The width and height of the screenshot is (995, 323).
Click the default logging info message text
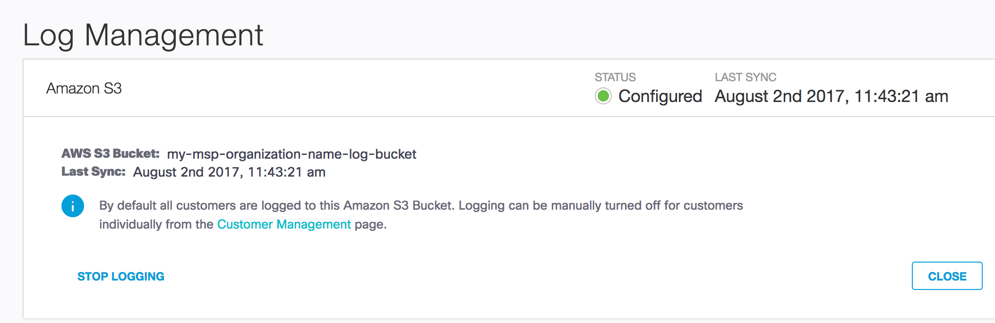tap(421, 215)
